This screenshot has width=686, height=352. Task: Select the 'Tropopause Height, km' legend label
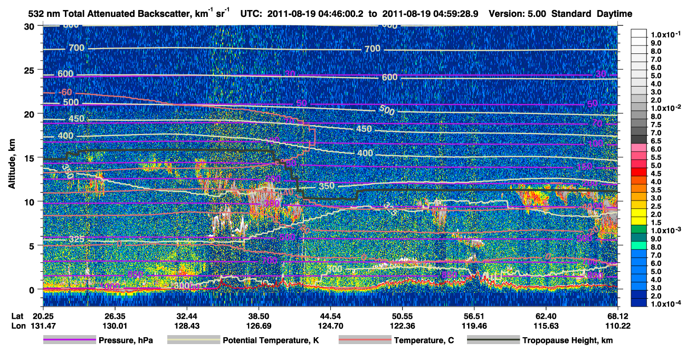[x=568, y=340]
